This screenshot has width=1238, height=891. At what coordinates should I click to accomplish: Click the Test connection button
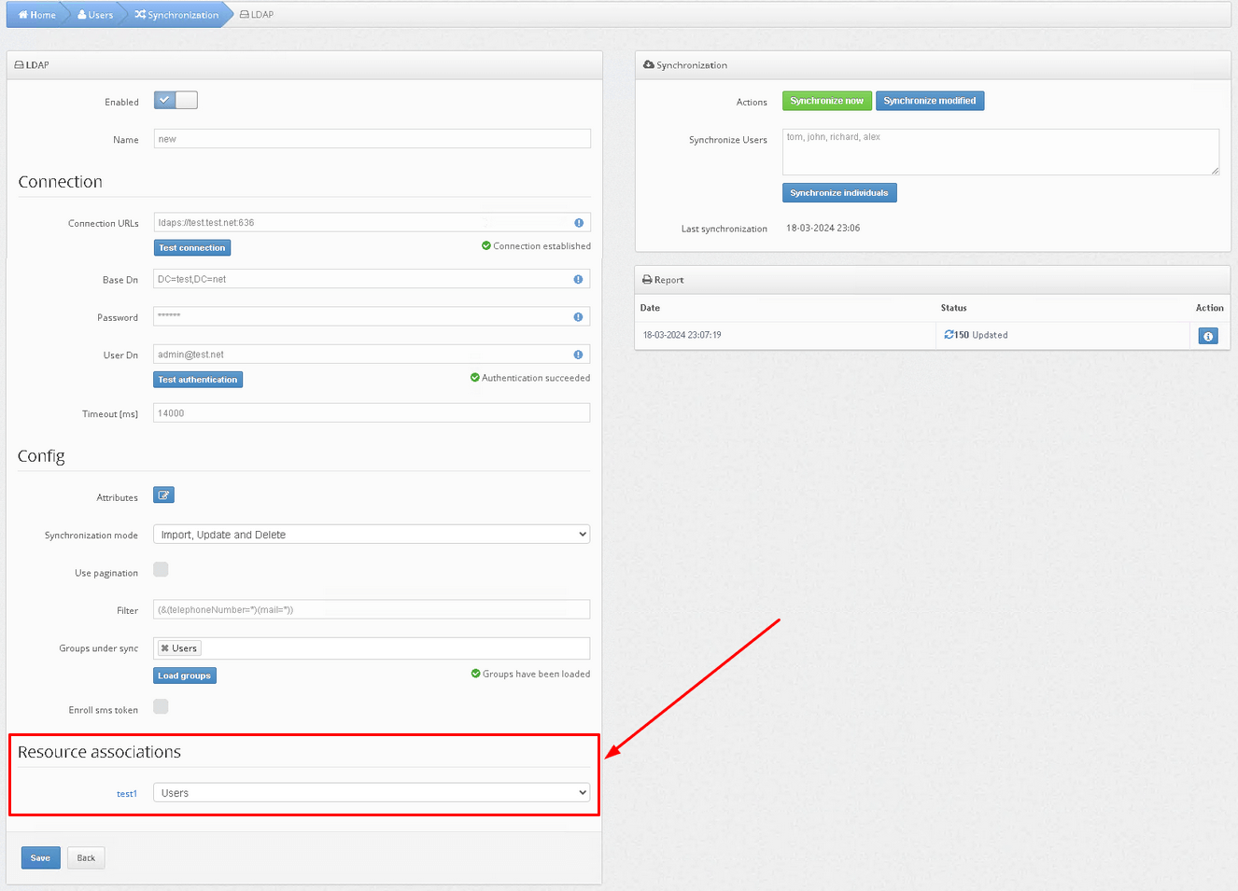192,248
